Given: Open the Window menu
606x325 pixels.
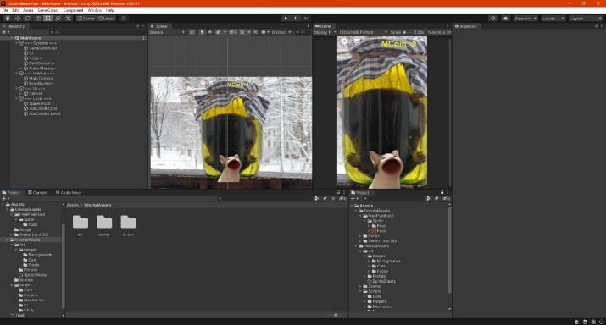Looking at the screenshot, I should pyautogui.click(x=95, y=10).
